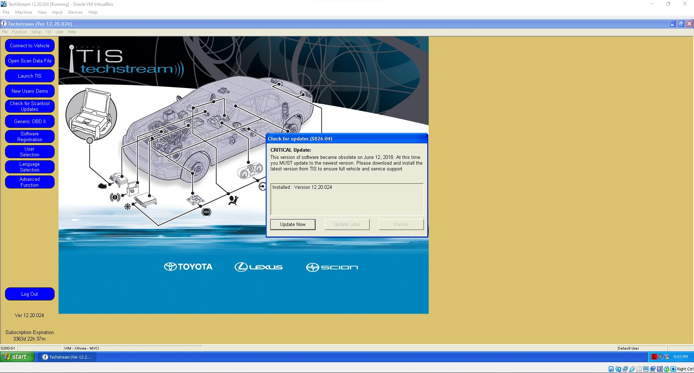Open Techstream Help menu
Viewport: 694px width, 373px height.
(72, 32)
